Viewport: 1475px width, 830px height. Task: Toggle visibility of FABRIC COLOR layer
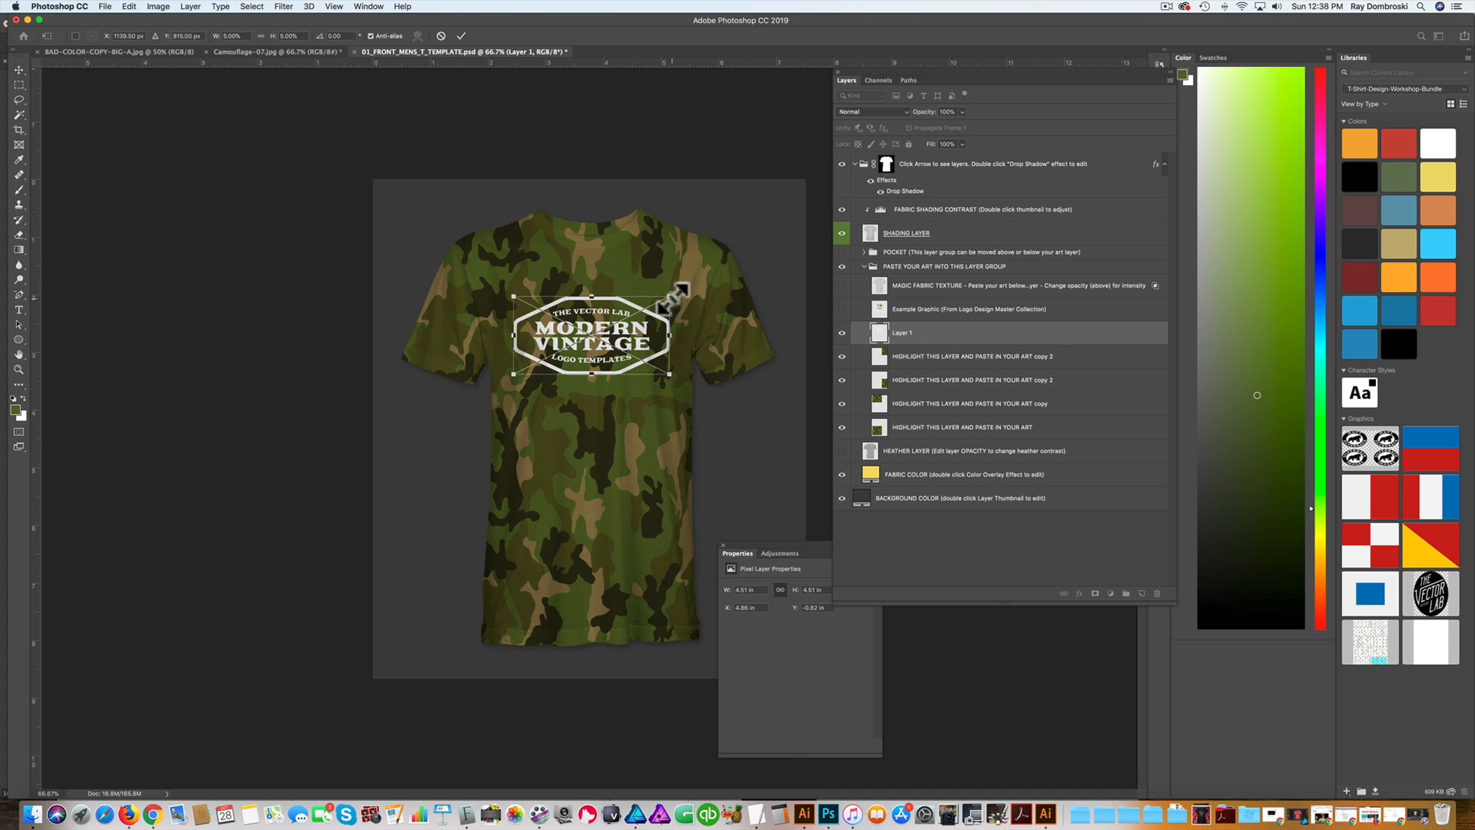[x=842, y=475]
